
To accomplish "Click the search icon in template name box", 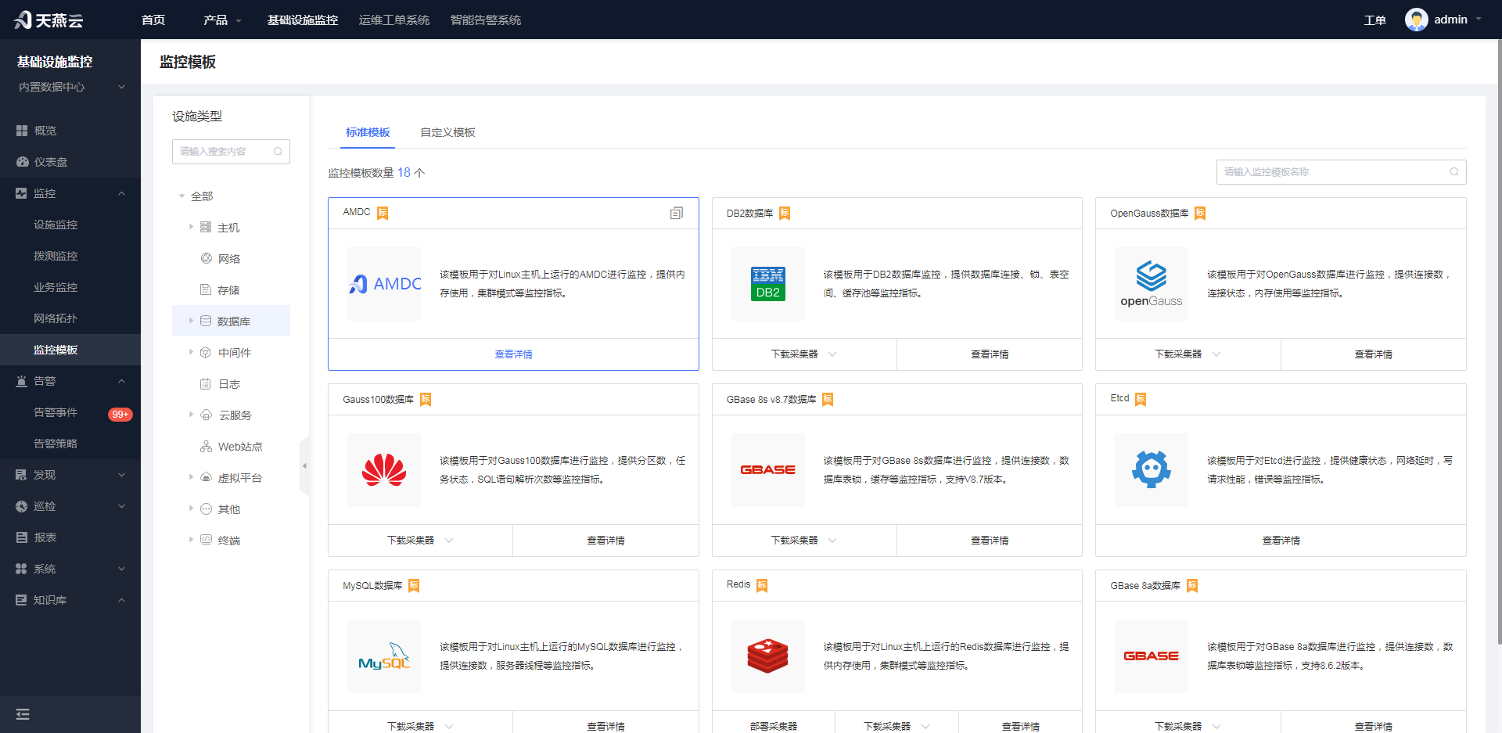I will 1454,172.
